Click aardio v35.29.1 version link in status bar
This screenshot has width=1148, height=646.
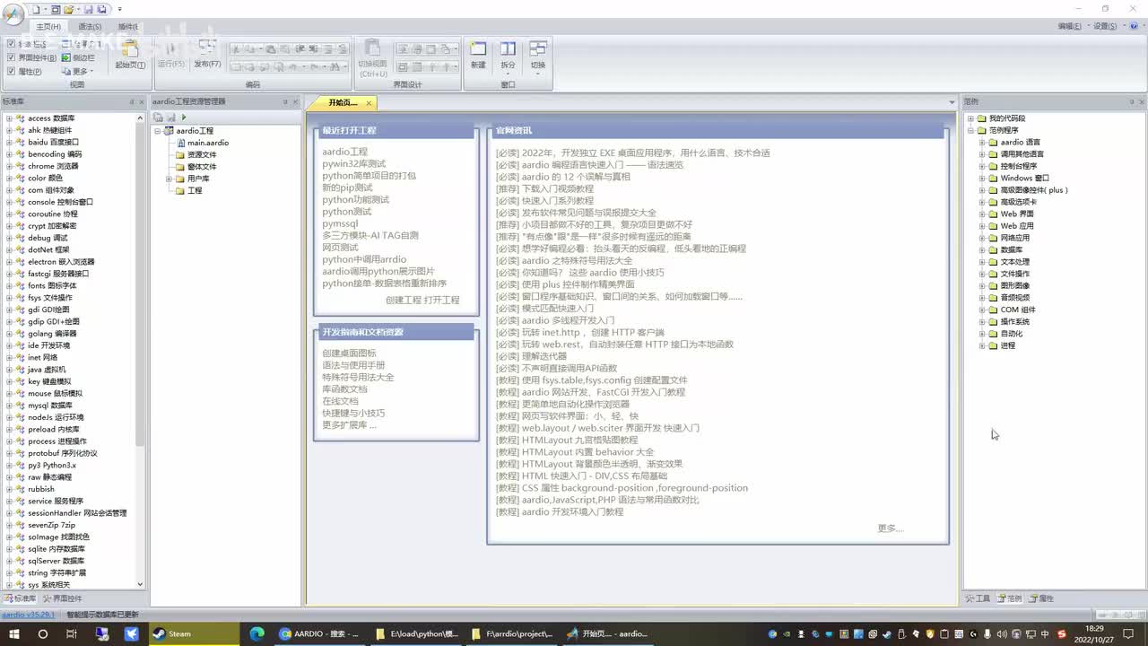28,615
